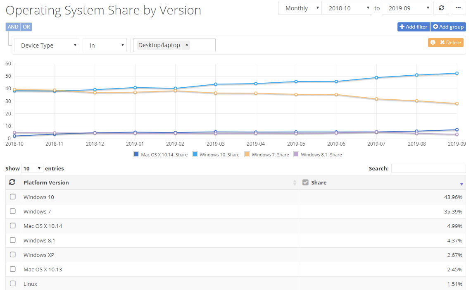Image resolution: width=471 pixels, height=290 pixels.
Task: Click the 2.67% share value
Action: pyautogui.click(x=454, y=255)
